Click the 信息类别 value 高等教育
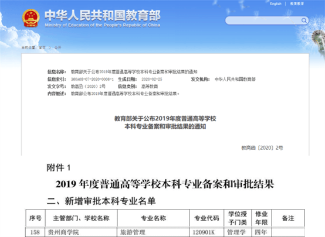The image size is (325, 237). 150,87
